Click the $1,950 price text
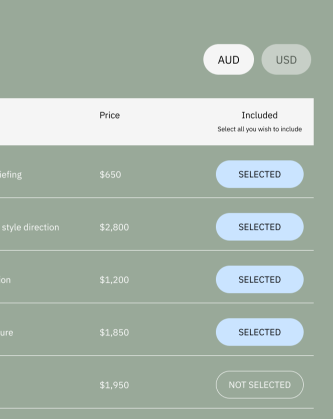 point(114,384)
